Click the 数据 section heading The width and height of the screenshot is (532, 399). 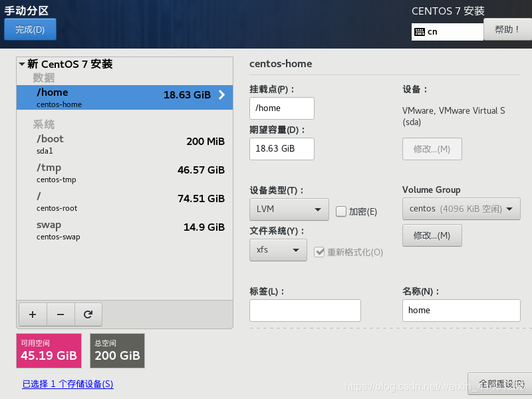click(43, 78)
